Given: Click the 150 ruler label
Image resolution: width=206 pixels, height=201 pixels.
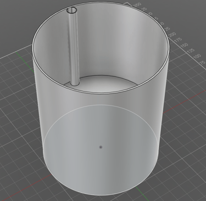Looking at the screenshot, I should coord(184,45).
